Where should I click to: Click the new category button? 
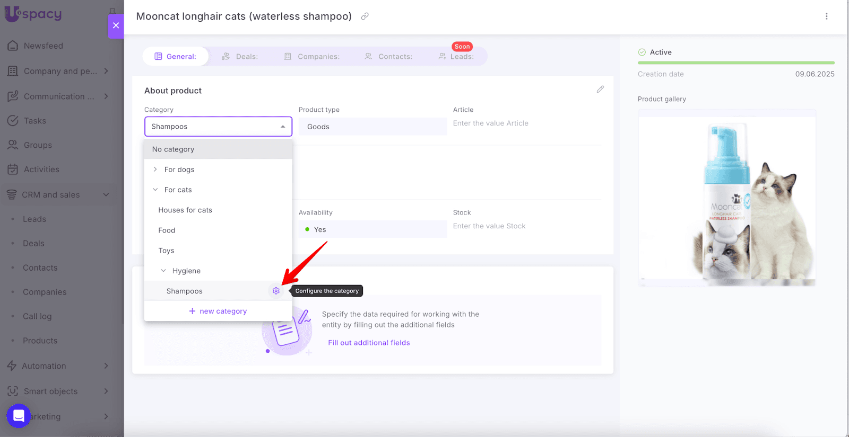(x=218, y=311)
